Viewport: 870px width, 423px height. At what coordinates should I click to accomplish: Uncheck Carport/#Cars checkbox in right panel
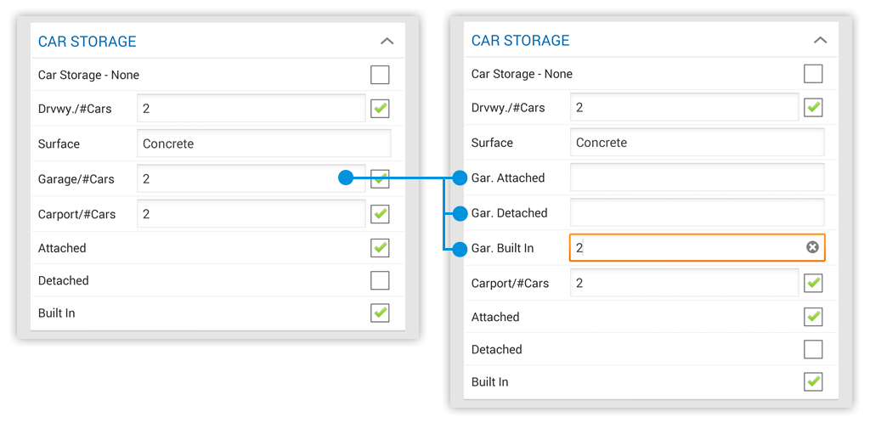click(813, 284)
